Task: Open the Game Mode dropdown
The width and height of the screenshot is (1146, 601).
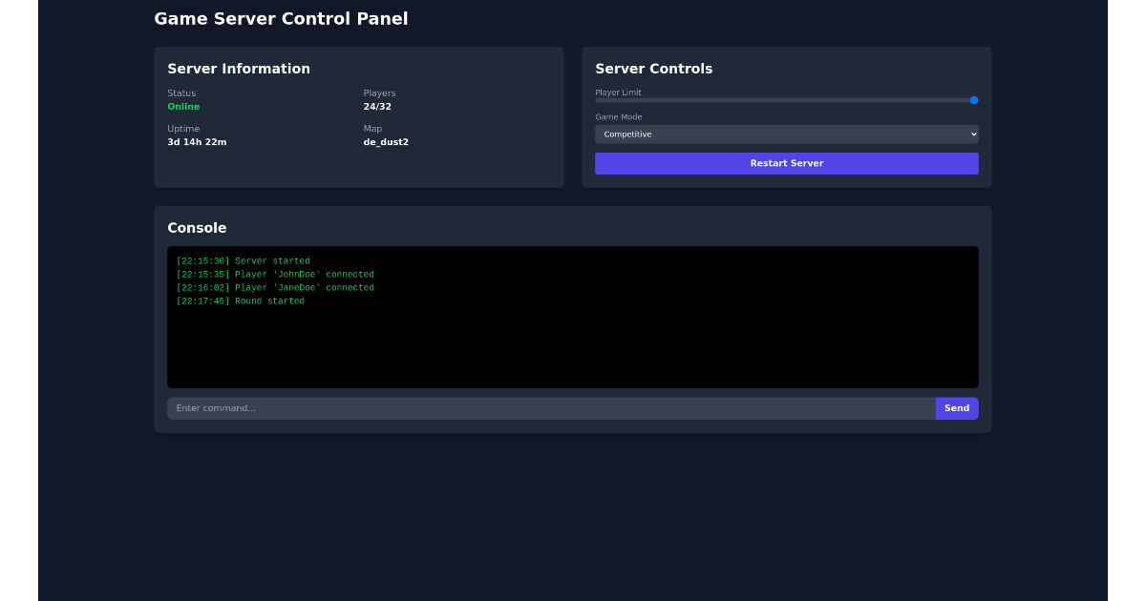Action: coord(786,134)
